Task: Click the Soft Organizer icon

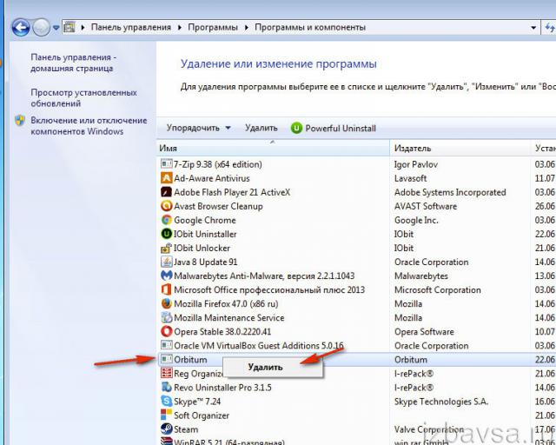Action: point(166,415)
